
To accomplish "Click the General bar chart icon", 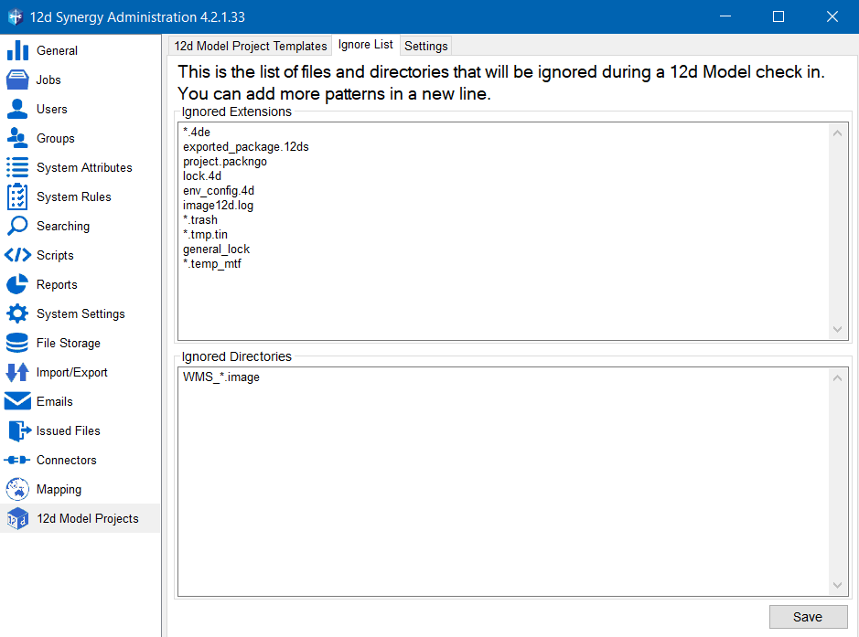I will 17,50.
